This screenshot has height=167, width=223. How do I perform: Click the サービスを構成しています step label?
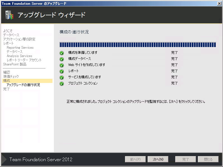point(85,77)
